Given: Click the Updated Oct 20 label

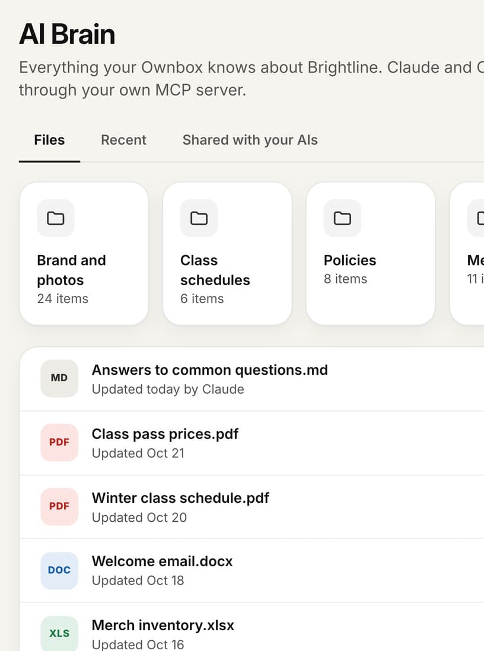Looking at the screenshot, I should tap(139, 518).
